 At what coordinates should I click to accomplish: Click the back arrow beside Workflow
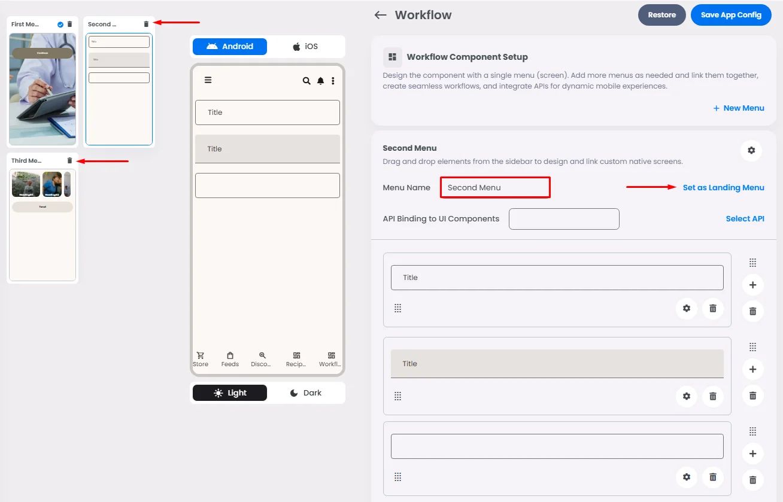(x=380, y=15)
